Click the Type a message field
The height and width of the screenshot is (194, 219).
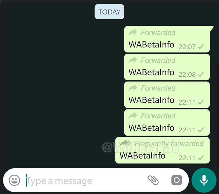pyautogui.click(x=84, y=181)
